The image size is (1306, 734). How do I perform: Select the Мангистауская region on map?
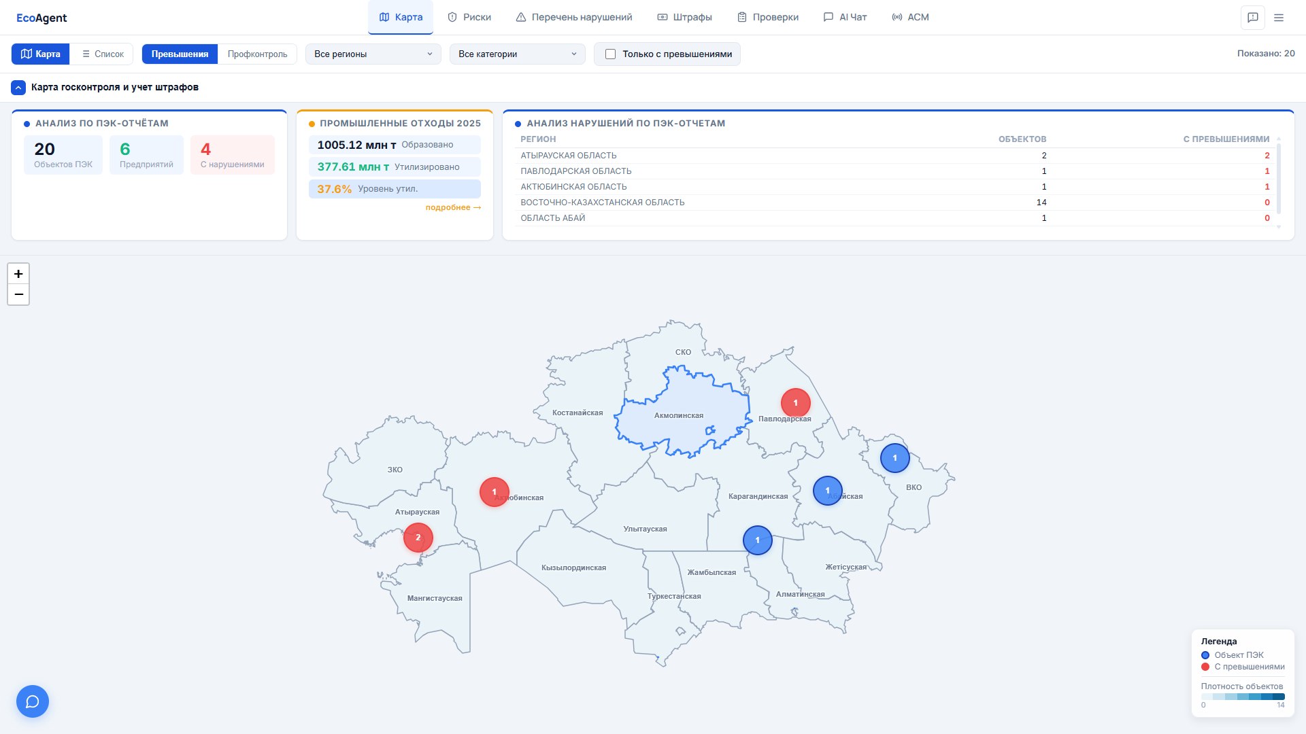tap(435, 598)
